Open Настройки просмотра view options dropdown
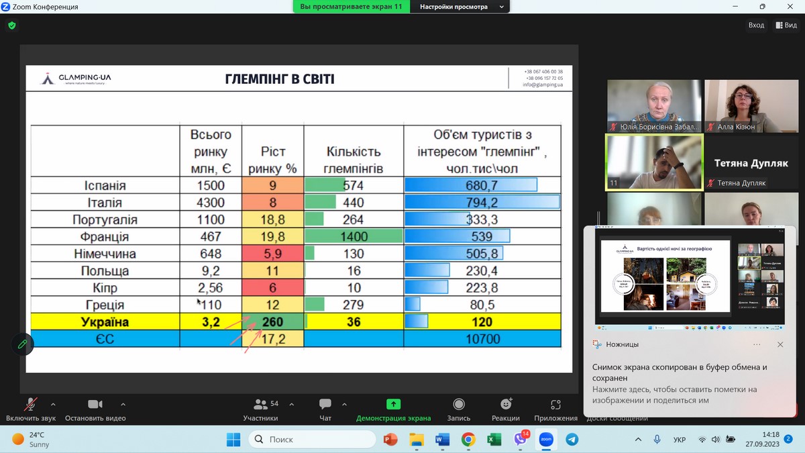This screenshot has height=453, width=805. tap(460, 7)
